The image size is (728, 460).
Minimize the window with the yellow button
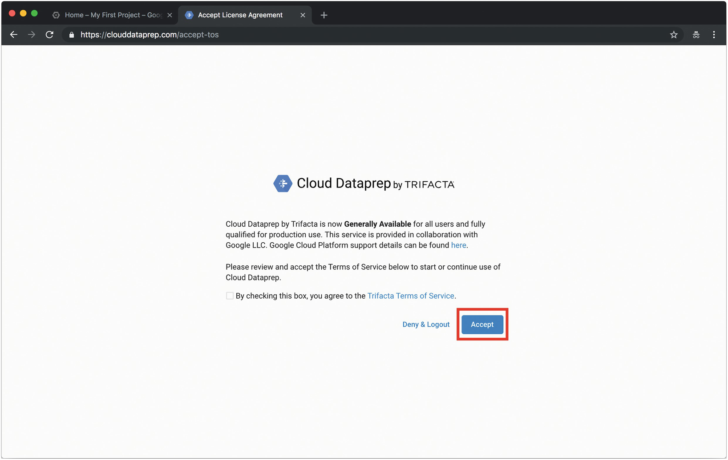pos(23,14)
